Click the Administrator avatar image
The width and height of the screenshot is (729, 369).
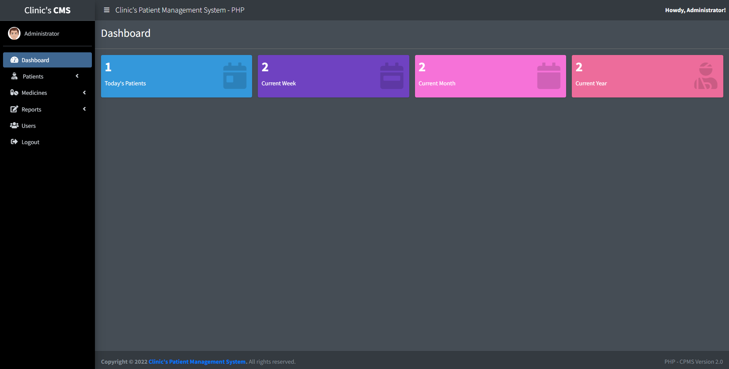pyautogui.click(x=14, y=33)
